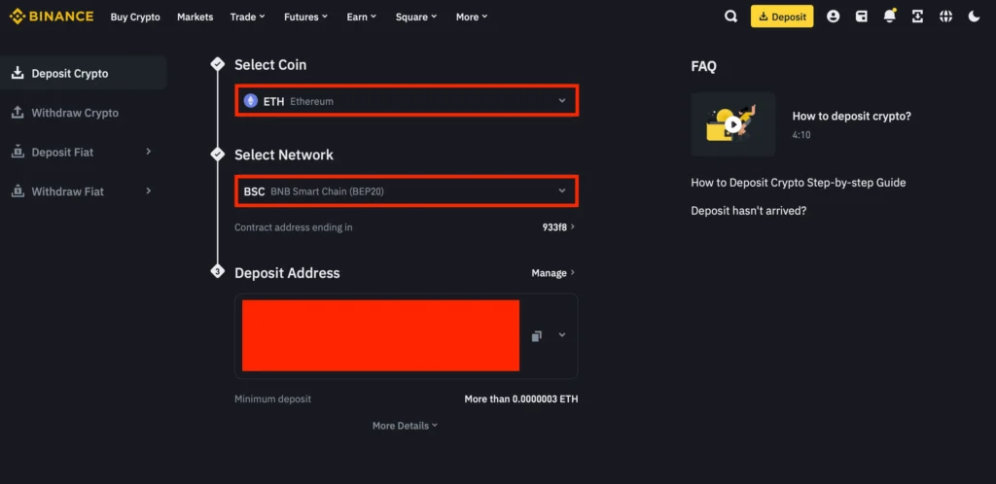Image resolution: width=996 pixels, height=484 pixels.
Task: Click How to deposit crypto? title
Action: [x=852, y=116]
